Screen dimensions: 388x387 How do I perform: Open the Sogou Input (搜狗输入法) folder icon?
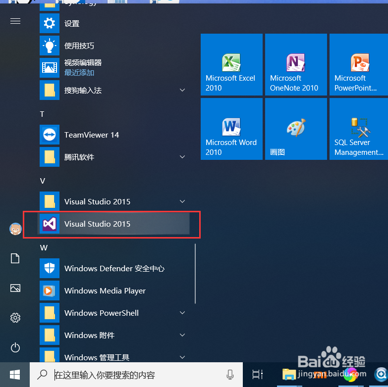pyautogui.click(x=50, y=90)
